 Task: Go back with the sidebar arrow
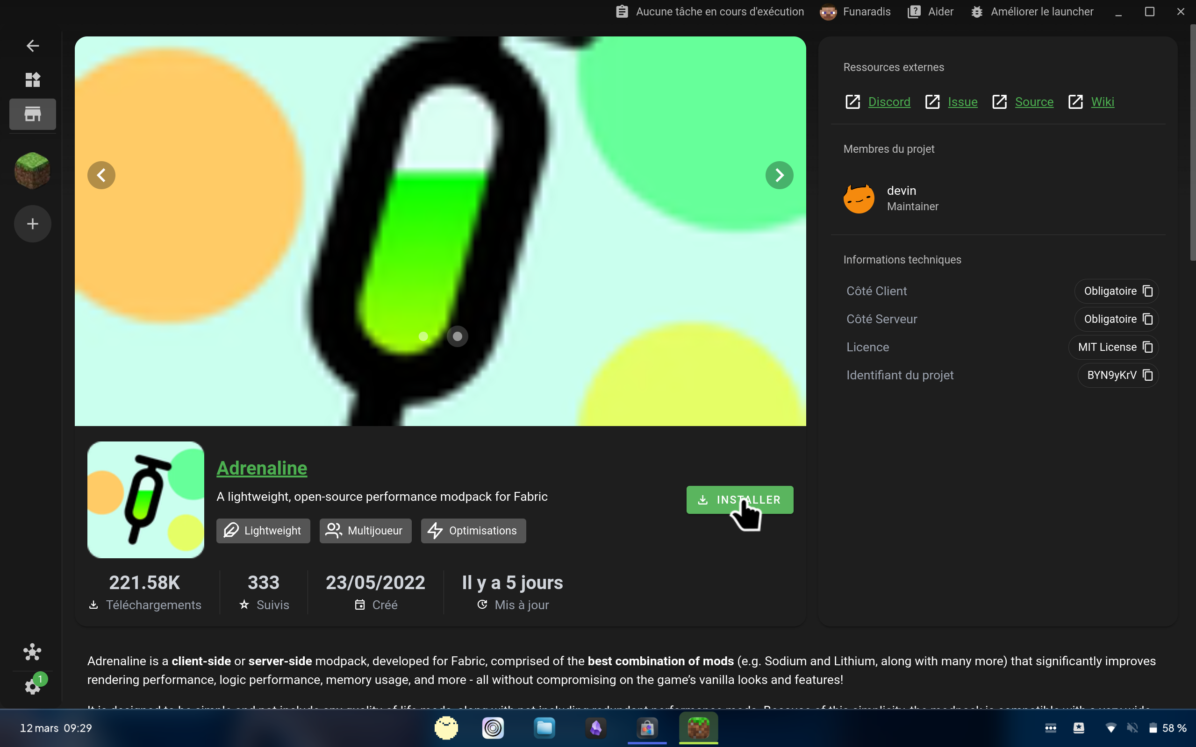tap(33, 46)
